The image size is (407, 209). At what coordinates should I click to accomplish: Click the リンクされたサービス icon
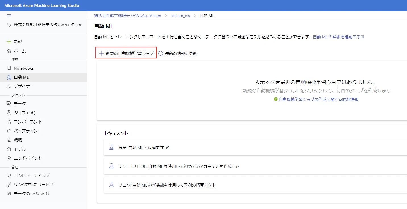pyautogui.click(x=9, y=185)
